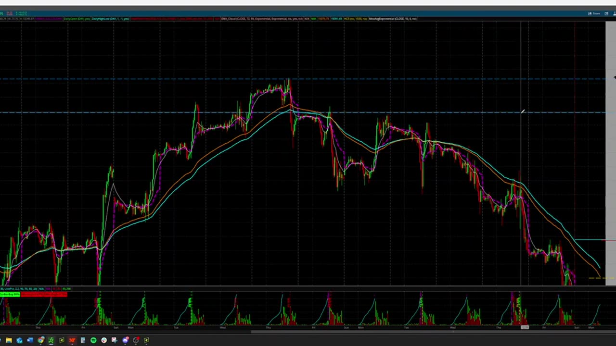
Task: Select the cyan horizontal line near the right edge
Action: tap(590, 239)
